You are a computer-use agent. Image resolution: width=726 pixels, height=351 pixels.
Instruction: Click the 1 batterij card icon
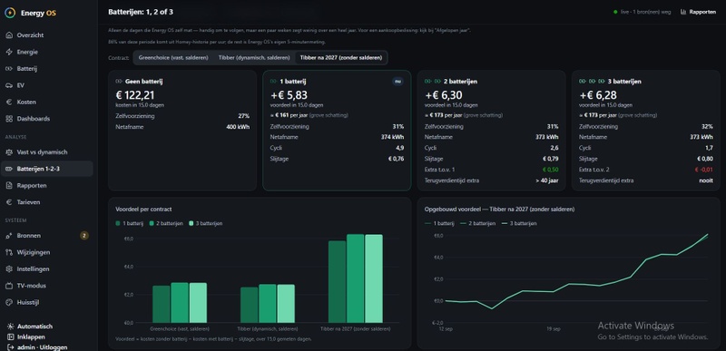274,82
